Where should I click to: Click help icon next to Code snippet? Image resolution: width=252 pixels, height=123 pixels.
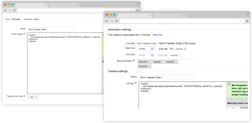click(24, 34)
